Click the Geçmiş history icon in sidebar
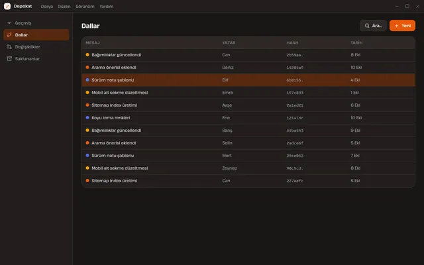424x265 pixels. (x=9, y=23)
